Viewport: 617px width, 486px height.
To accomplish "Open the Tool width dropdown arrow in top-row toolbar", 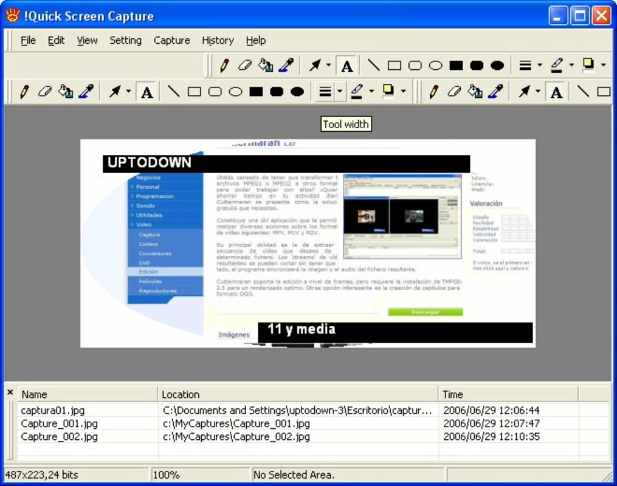I will point(540,66).
